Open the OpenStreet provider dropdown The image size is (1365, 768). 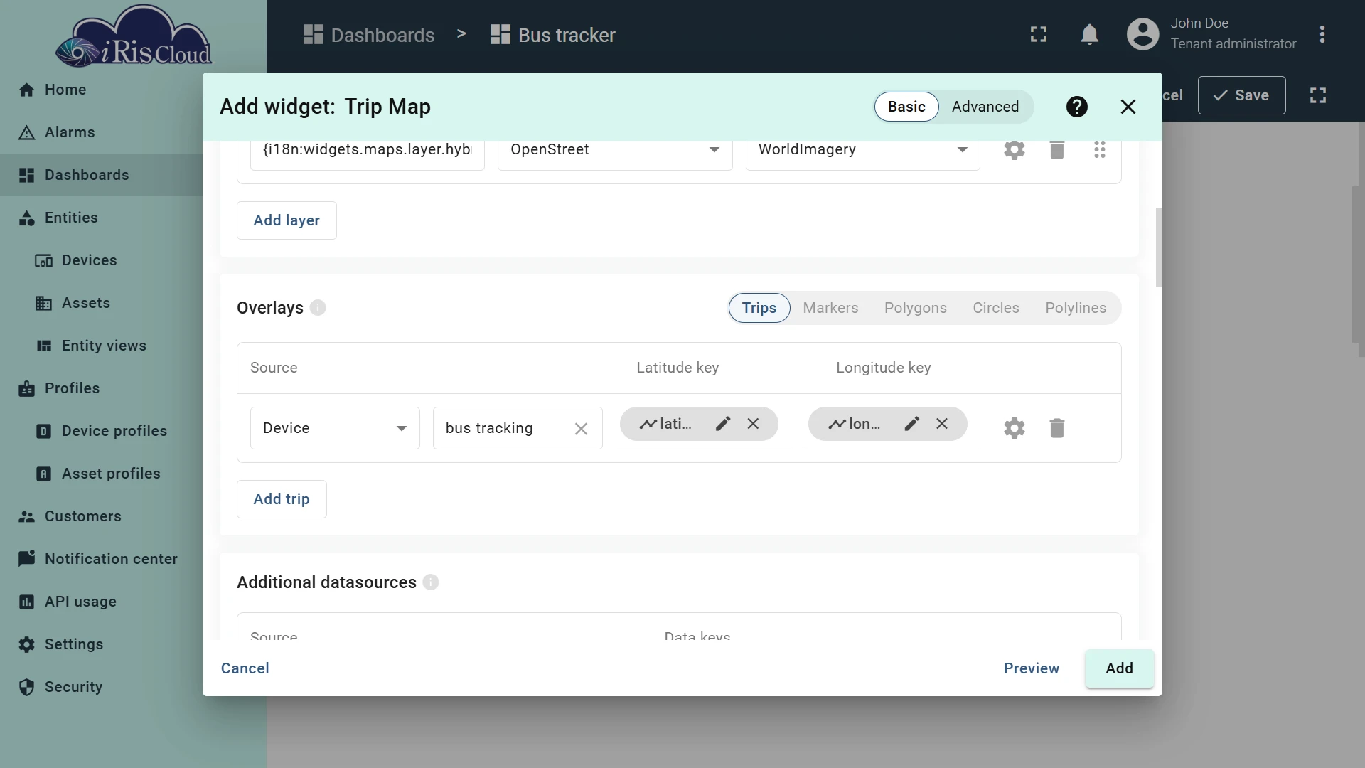coord(615,149)
